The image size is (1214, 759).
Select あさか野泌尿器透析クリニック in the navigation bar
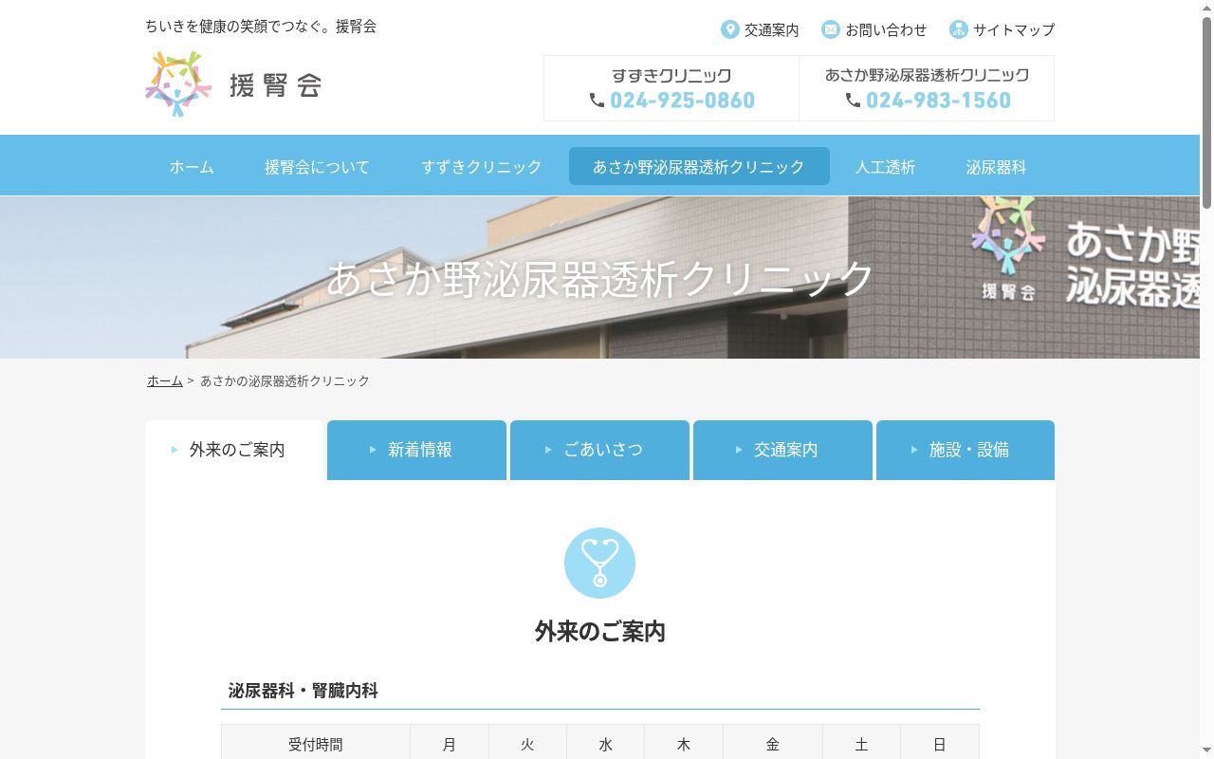[699, 166]
